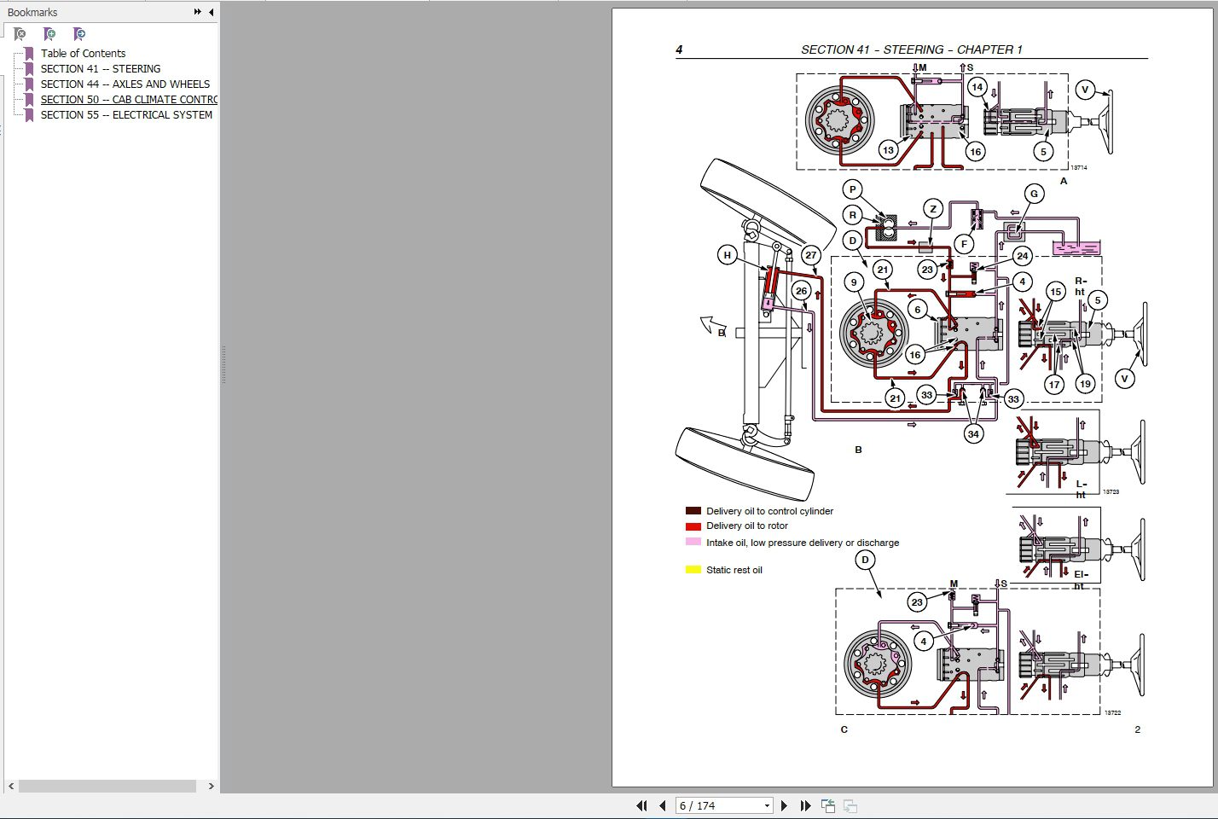Open the Table of Contents bookmark
The height and width of the screenshot is (819, 1218).
pyautogui.click(x=83, y=53)
